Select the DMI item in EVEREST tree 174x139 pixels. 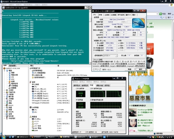(x=12, y=77)
